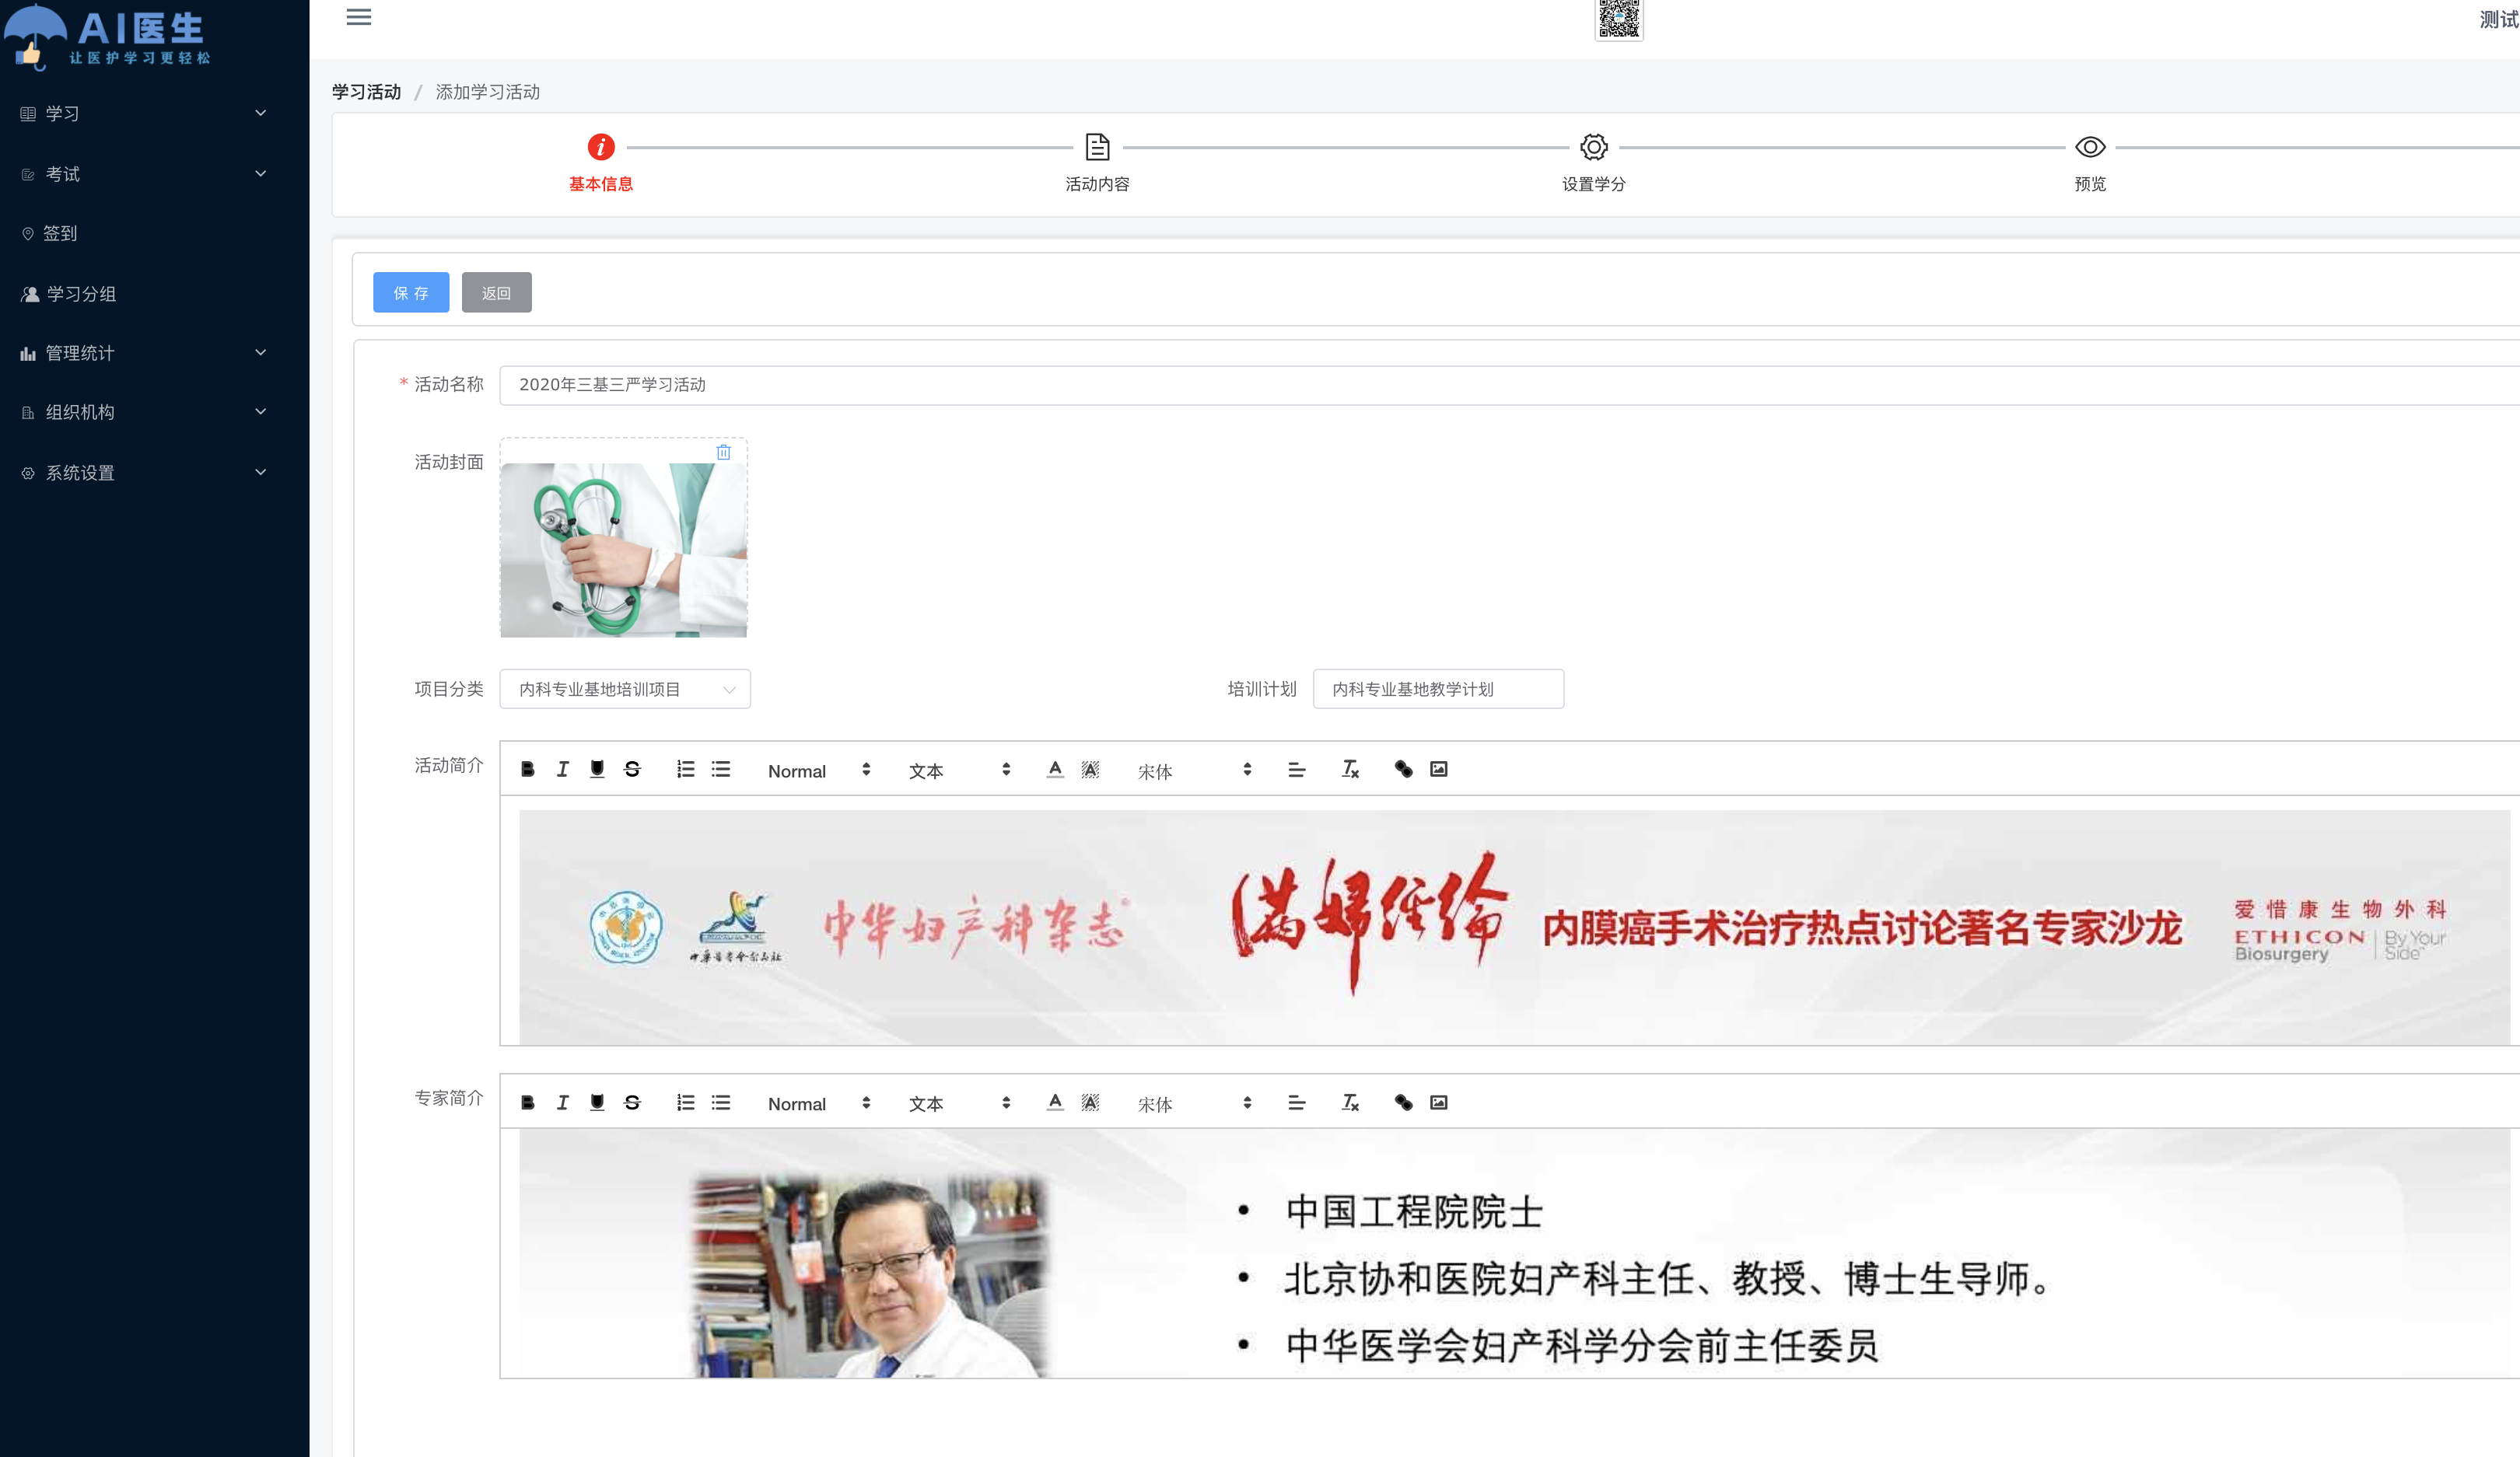Clear formatting in the 专家简介 editor
2520x1457 pixels.
[x=1350, y=1102]
